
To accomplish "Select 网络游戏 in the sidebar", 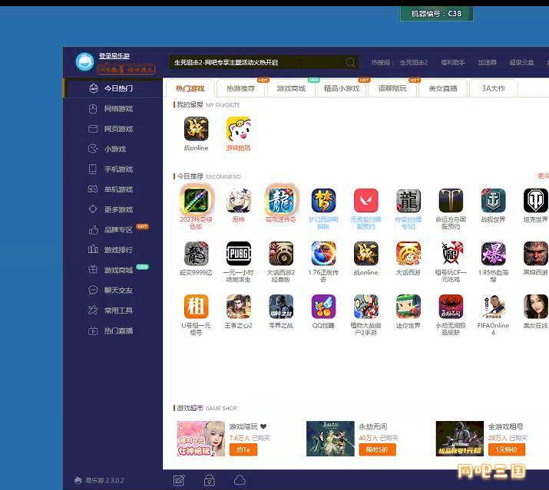I will pyautogui.click(x=113, y=109).
